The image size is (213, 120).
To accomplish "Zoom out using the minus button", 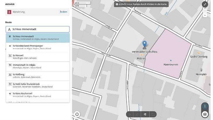I will click(205, 15).
